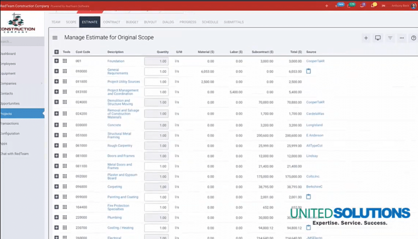Open the DIALOG tab
The height and width of the screenshot is (239, 418).
click(x=168, y=22)
